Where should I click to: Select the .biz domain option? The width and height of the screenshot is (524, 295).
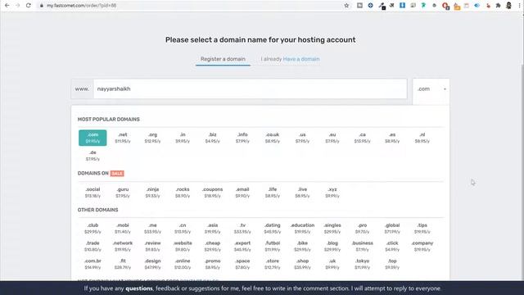click(x=213, y=138)
